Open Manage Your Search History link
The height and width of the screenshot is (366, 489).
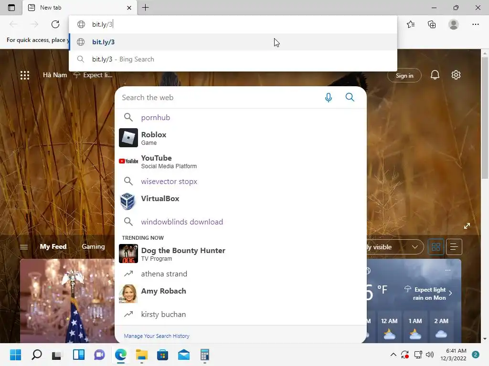point(157,336)
